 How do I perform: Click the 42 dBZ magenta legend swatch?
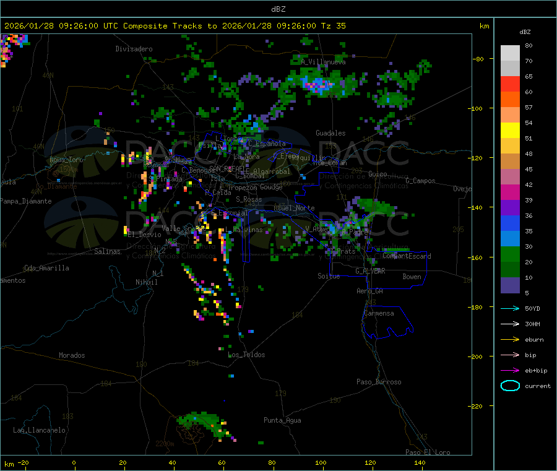pyautogui.click(x=510, y=192)
